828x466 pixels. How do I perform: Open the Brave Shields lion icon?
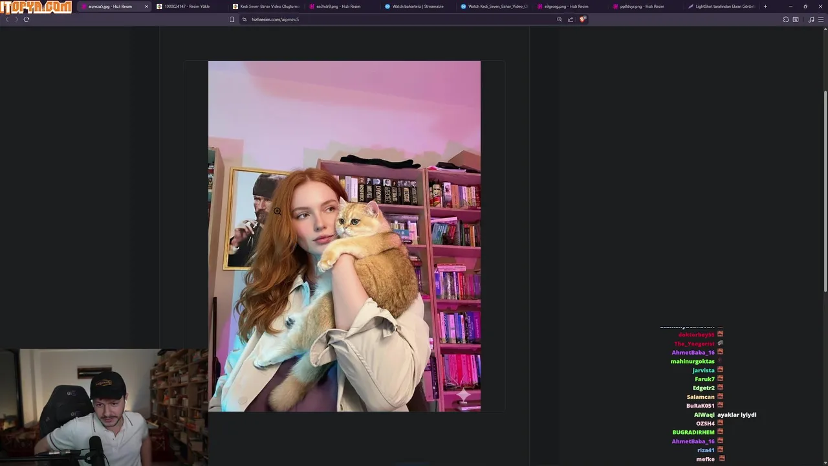coord(582,19)
